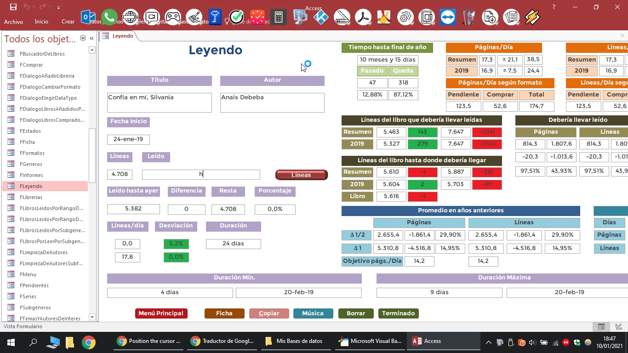This screenshot has width=628, height=353.
Task: Click the Copiar button
Action: (x=269, y=313)
